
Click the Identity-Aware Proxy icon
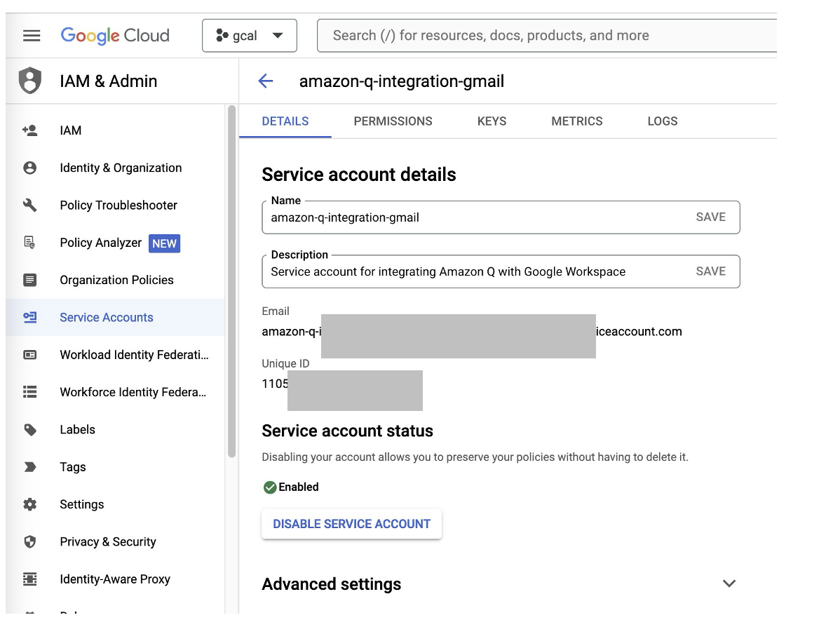click(x=29, y=579)
